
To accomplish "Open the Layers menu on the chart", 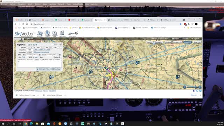I will tap(175, 39).
